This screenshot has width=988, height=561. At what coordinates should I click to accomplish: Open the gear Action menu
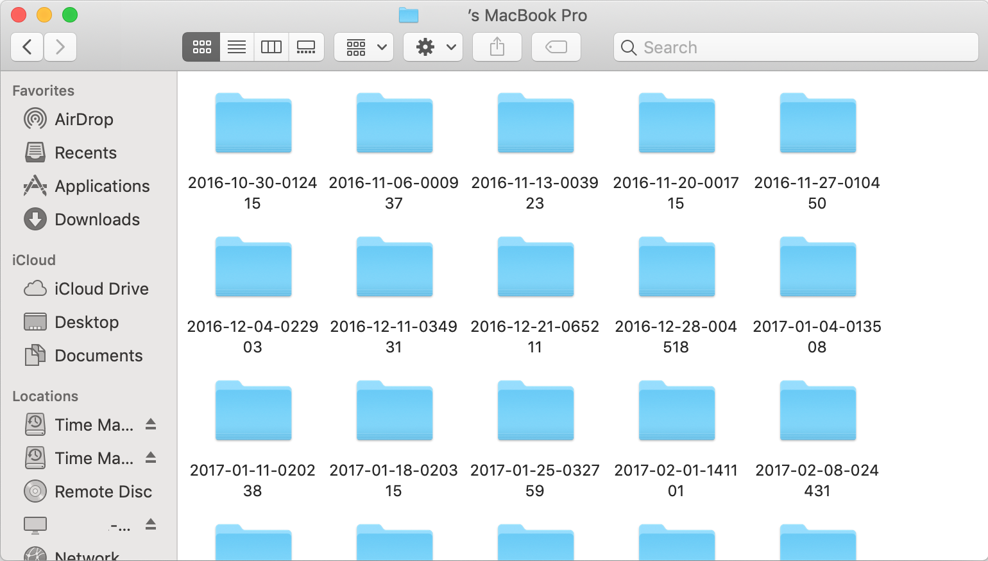(x=433, y=47)
